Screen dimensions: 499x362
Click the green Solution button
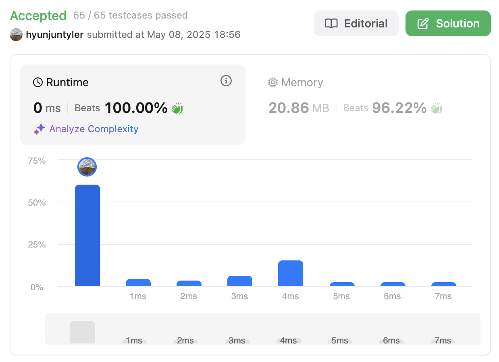448,23
